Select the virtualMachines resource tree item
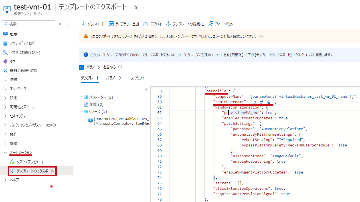Screen dimensions: 360x202 (x=120, y=121)
